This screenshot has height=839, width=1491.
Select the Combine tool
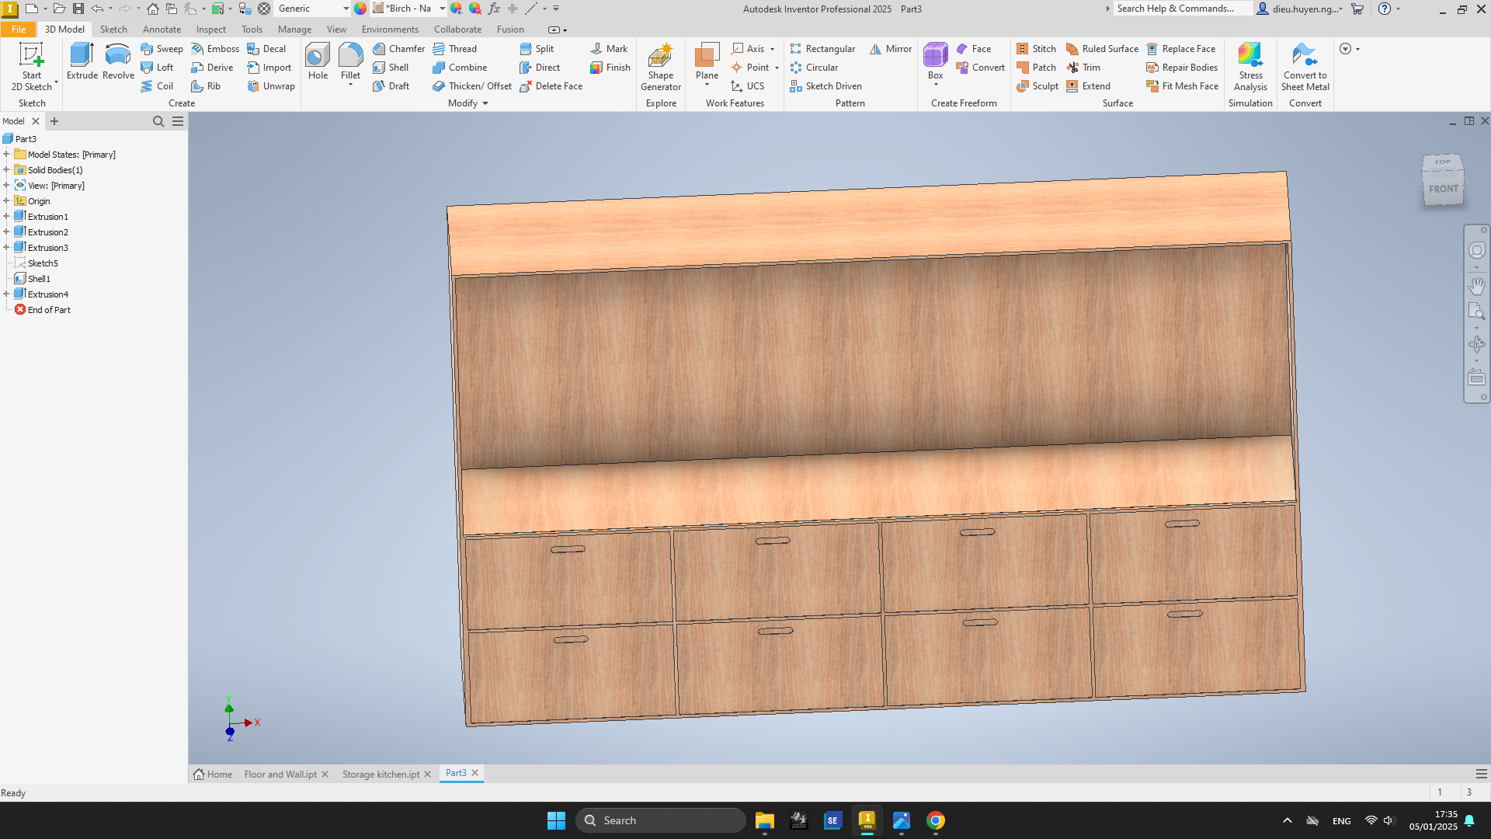click(460, 68)
